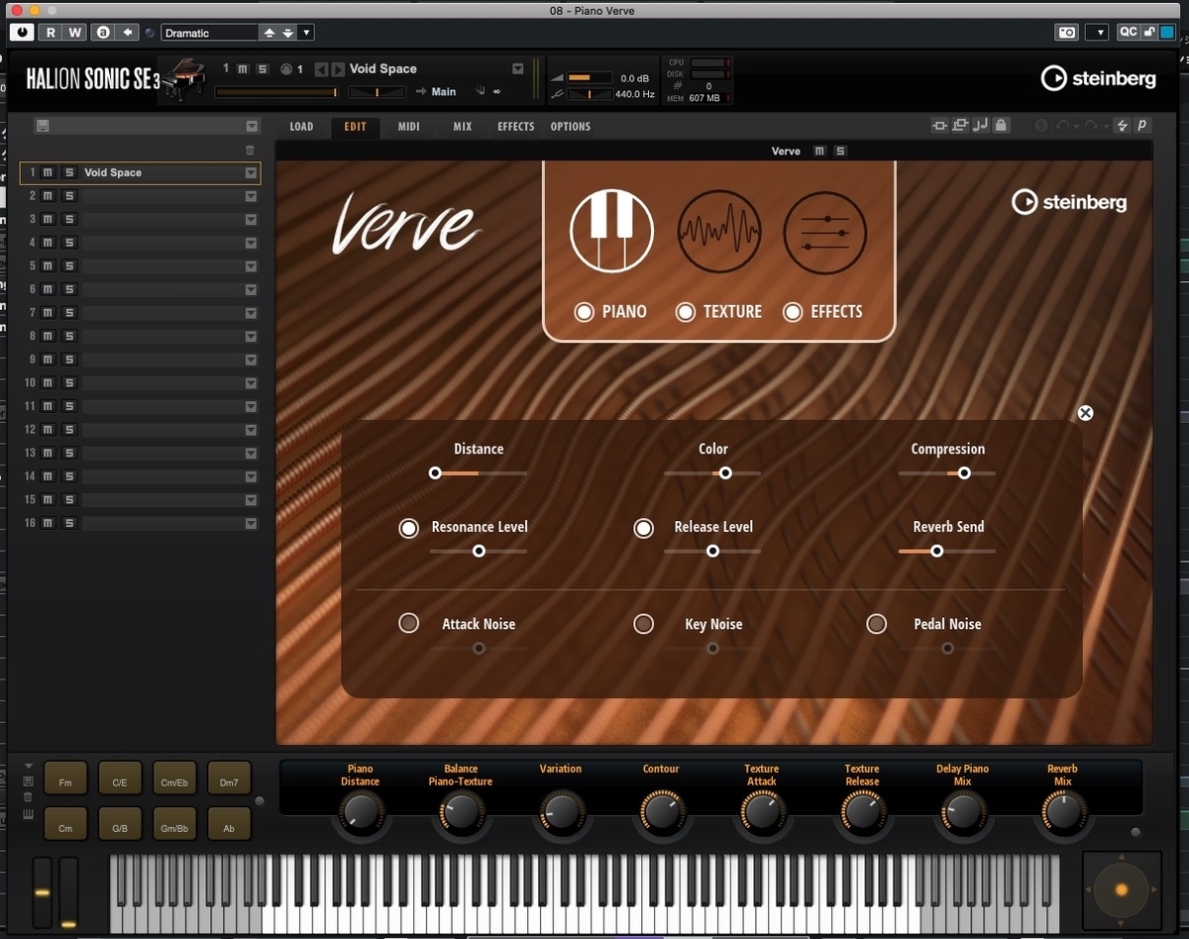Screen dimensions: 1189x939
Task: Click the global insert lock icon
Action: 1001,126
